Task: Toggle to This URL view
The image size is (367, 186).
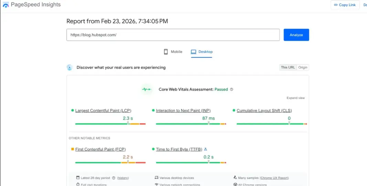Action: (288, 67)
